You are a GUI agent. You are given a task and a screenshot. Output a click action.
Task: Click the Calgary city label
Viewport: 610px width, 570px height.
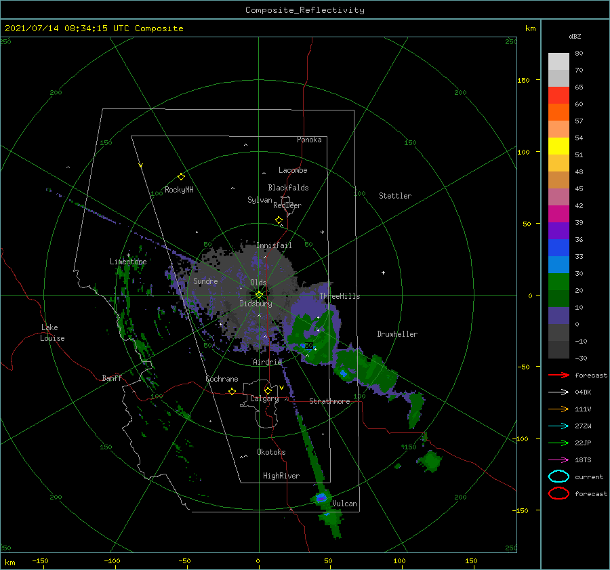pos(264,399)
